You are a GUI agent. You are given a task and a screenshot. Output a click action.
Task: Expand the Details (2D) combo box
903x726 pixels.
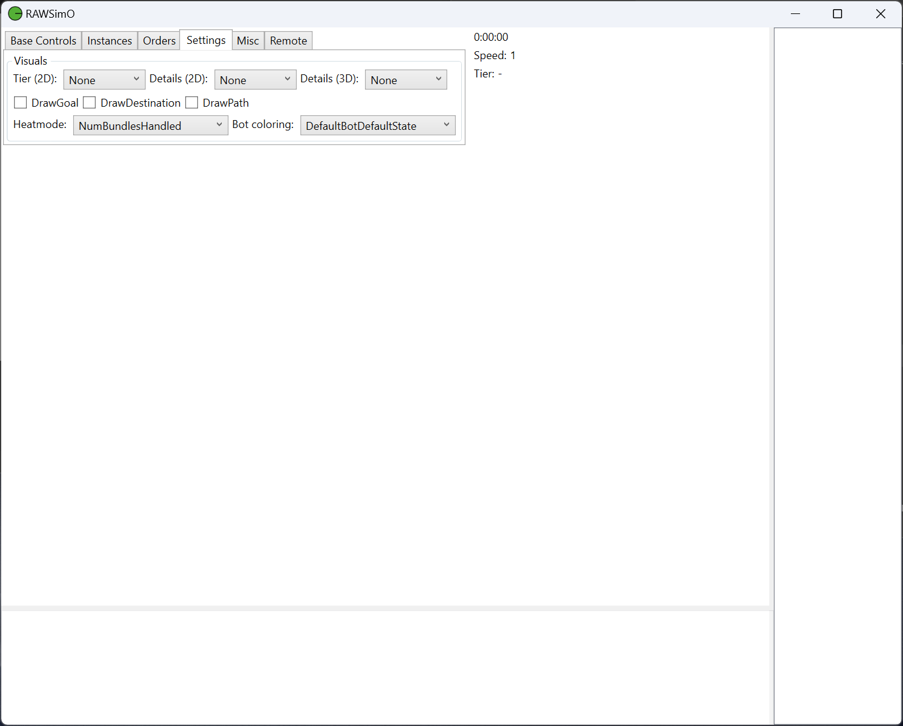point(255,80)
